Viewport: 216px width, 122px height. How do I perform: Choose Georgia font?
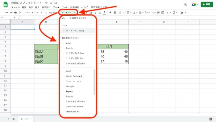pyautogui.click(x=70, y=86)
